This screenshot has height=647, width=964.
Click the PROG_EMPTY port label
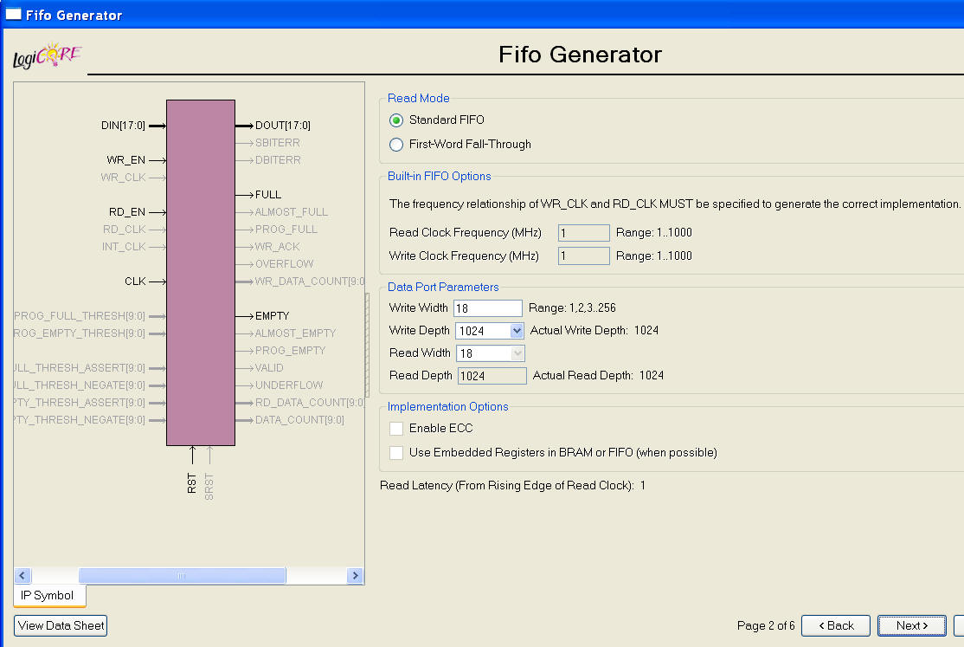click(x=290, y=350)
